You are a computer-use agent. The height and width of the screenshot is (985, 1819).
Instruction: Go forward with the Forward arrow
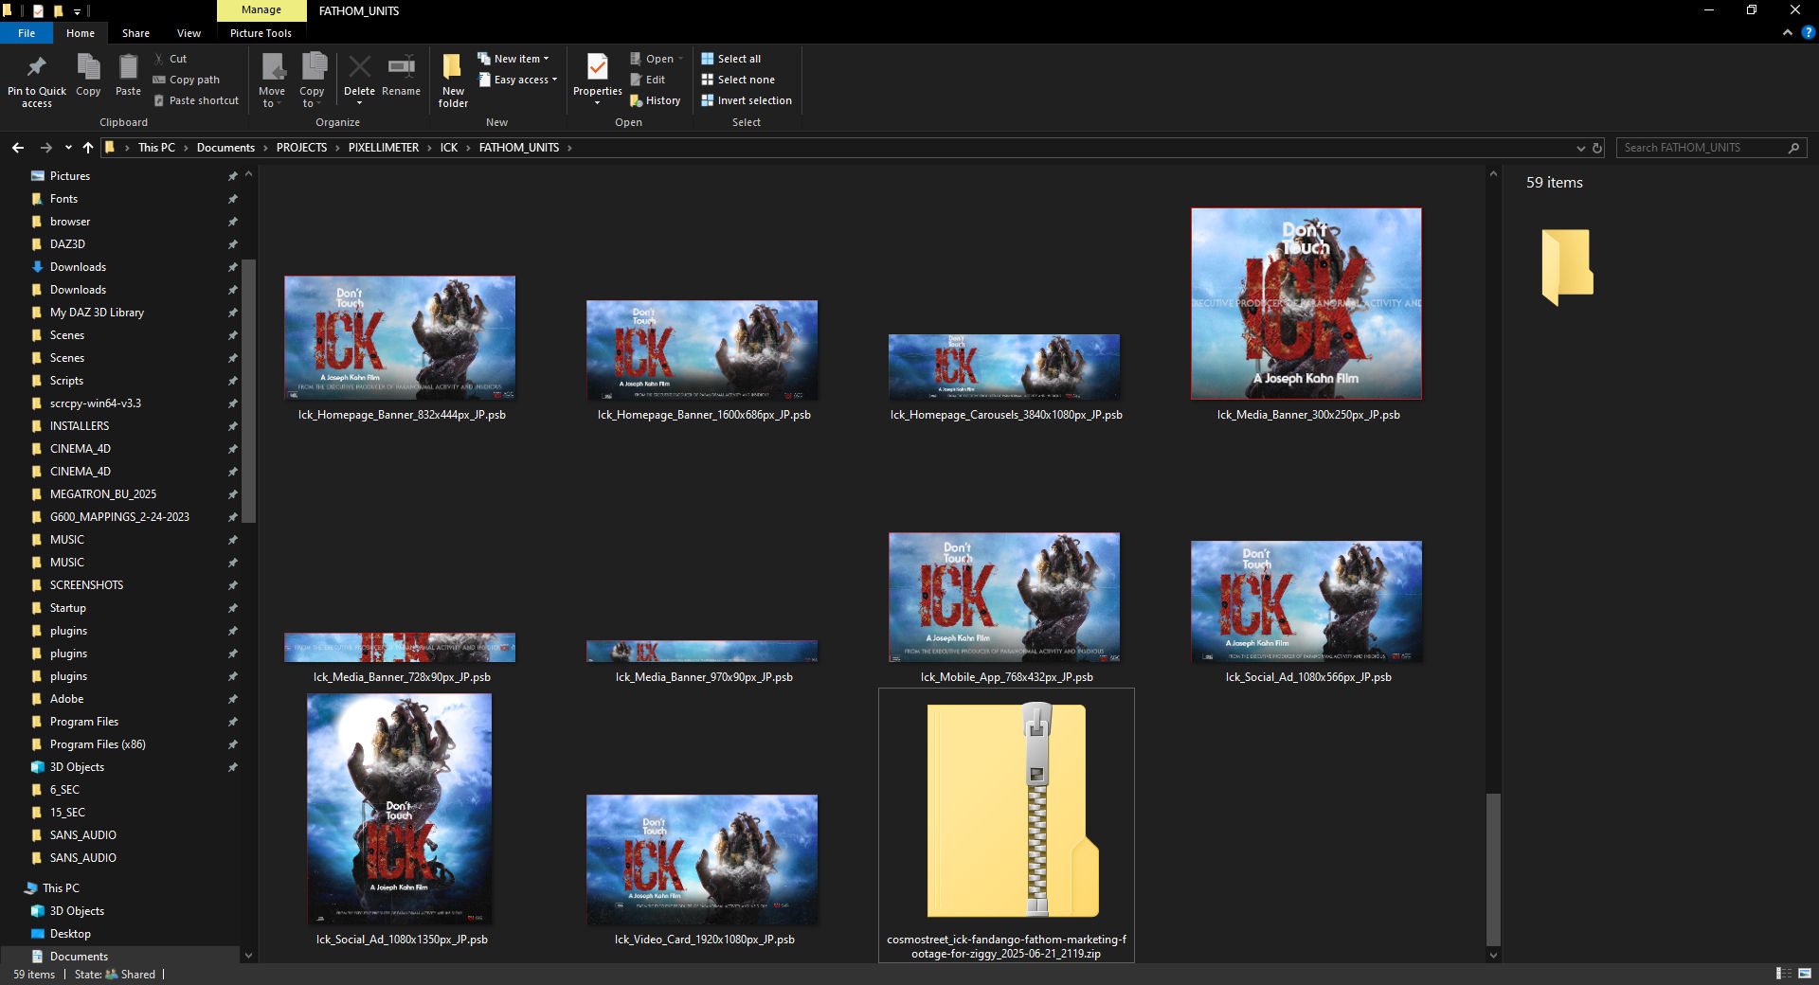point(45,148)
